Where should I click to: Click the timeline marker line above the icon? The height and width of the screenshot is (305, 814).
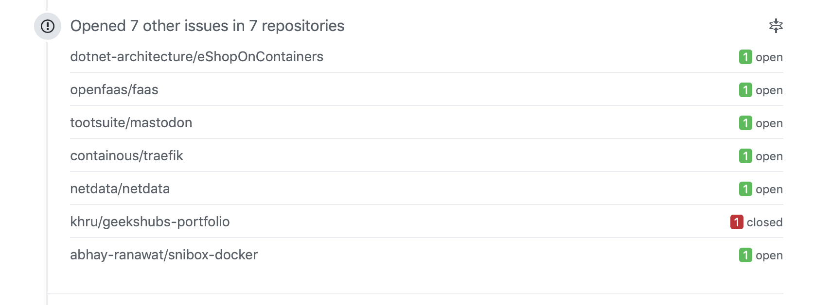tap(47, 5)
